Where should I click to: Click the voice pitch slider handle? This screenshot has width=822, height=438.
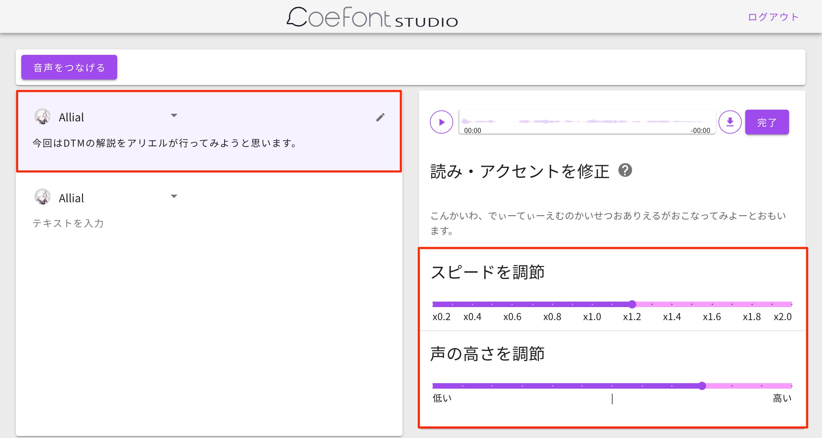coord(702,386)
